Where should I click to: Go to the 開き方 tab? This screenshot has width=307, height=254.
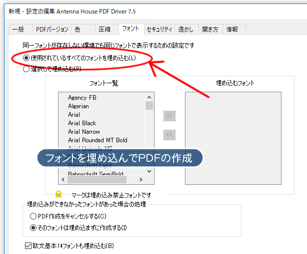(x=210, y=30)
